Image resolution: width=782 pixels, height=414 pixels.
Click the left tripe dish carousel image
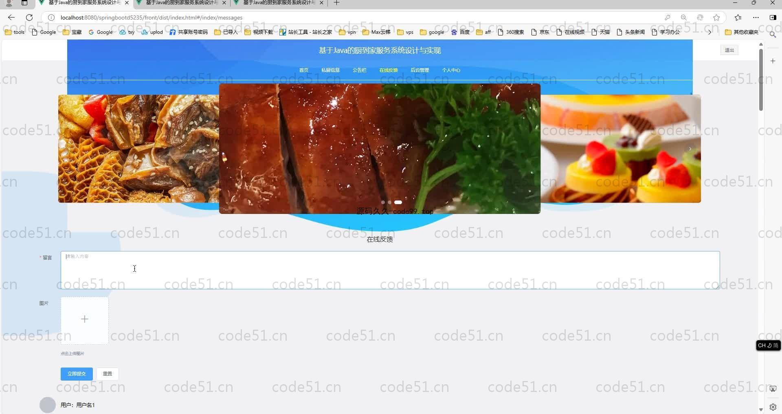pos(138,149)
